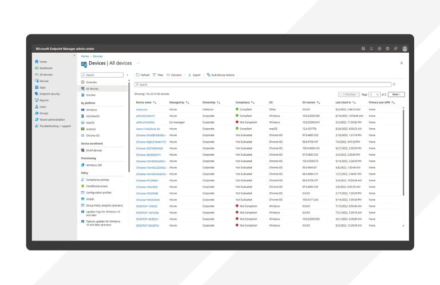Open Configuration profiles
Image resolution: width=440 pixels, height=285 pixels.
click(96, 192)
